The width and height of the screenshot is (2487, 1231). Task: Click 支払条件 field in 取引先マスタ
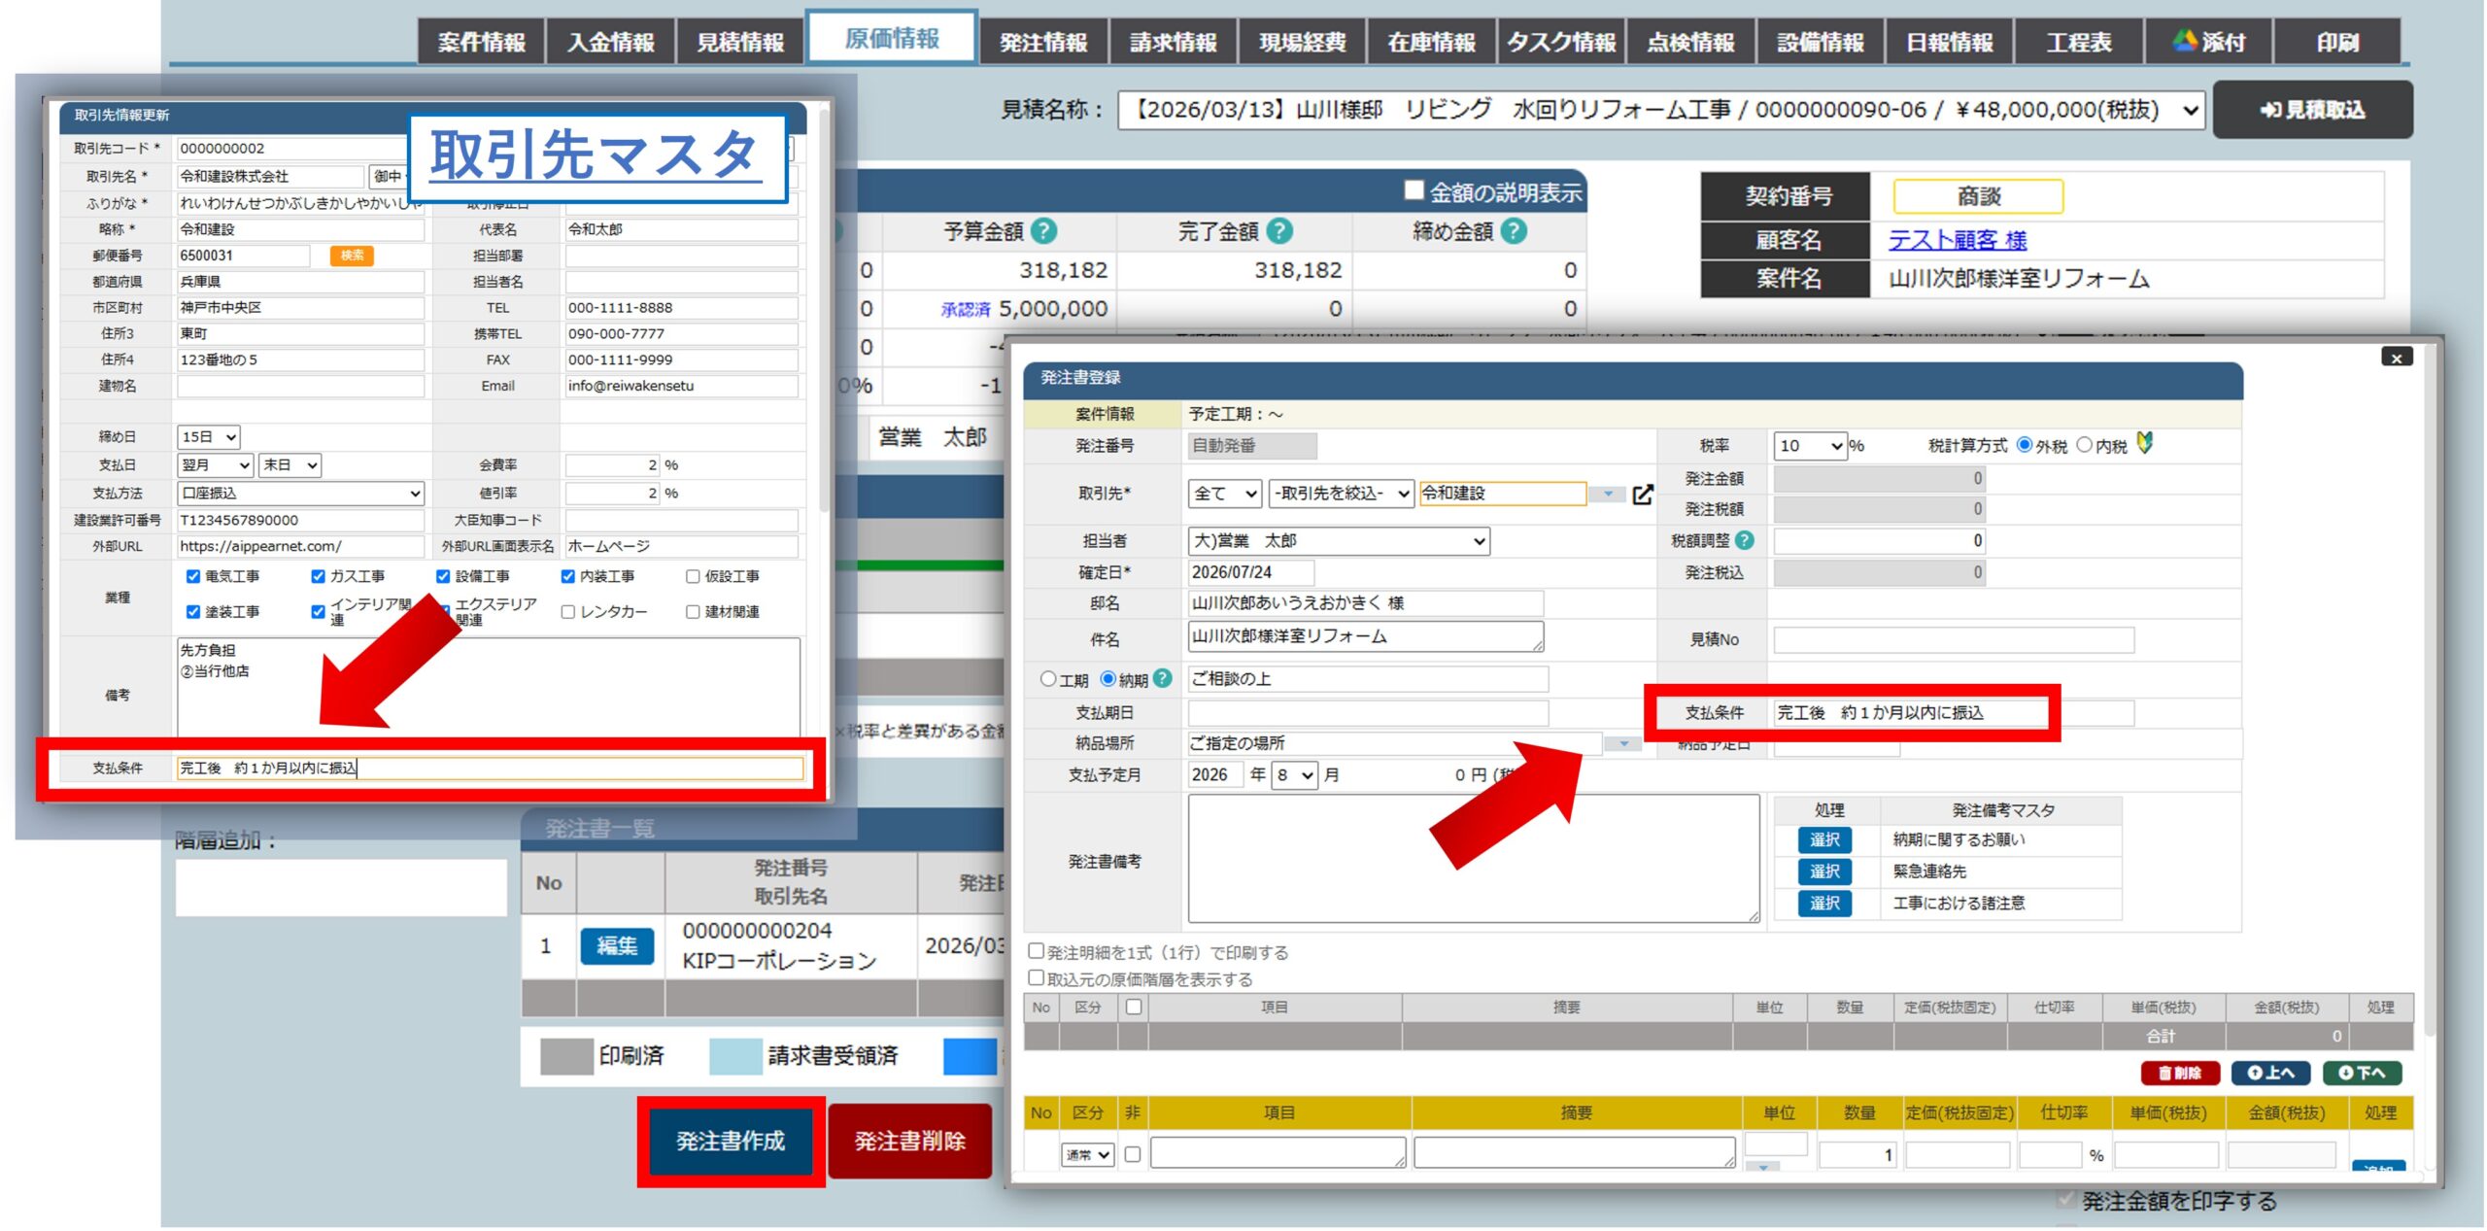491,768
